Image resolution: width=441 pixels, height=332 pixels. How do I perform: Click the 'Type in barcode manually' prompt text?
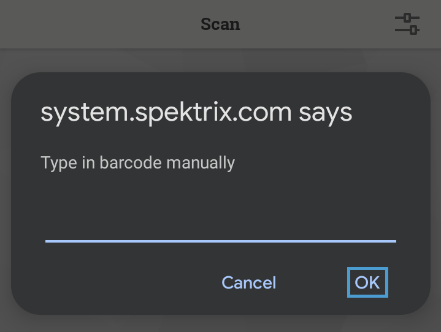coord(137,163)
